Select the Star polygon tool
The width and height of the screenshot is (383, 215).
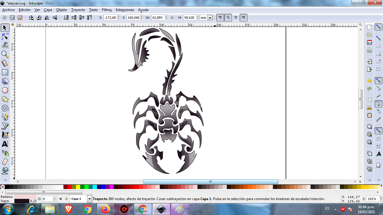pos(5,99)
